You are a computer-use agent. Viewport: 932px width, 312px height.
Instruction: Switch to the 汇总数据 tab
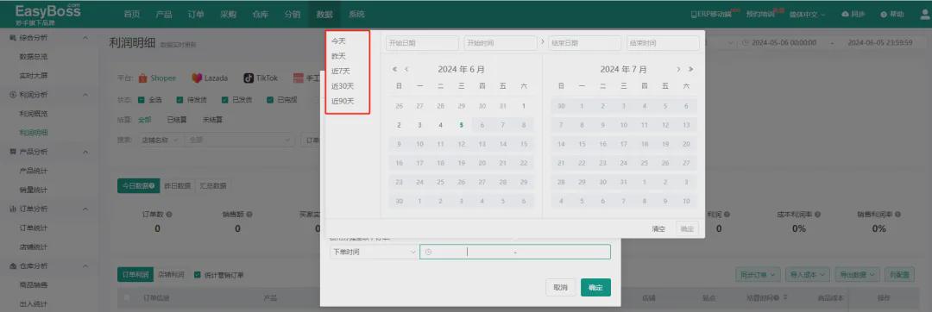212,185
